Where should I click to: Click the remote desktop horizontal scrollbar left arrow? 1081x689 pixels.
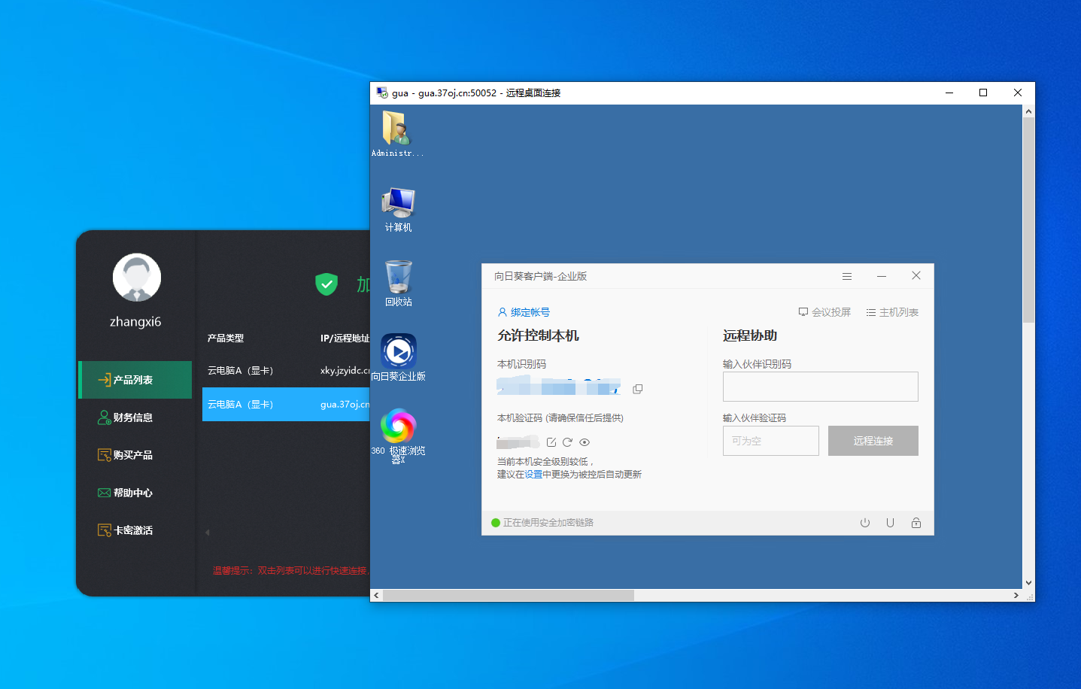pyautogui.click(x=376, y=596)
